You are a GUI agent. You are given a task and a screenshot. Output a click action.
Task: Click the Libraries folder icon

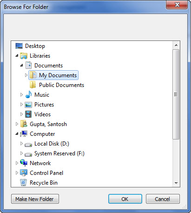point(24,56)
